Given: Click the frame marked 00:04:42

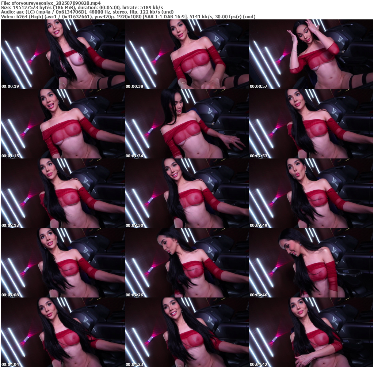Looking at the screenshot, I should point(311,332).
